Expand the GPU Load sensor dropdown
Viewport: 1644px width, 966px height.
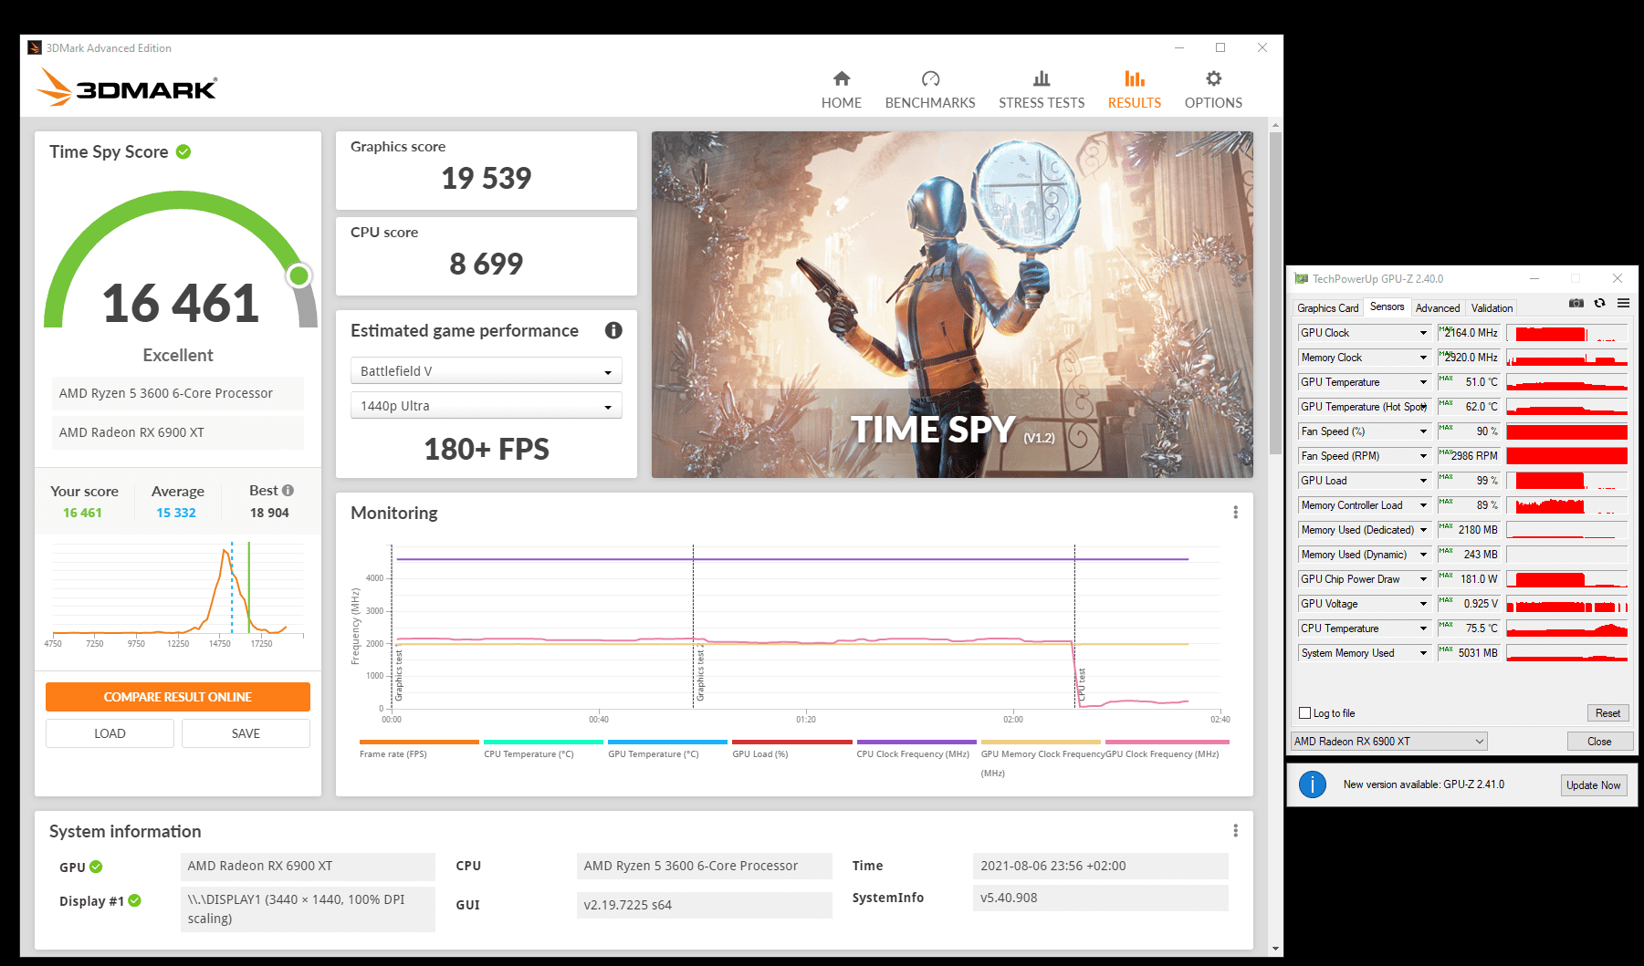coord(1423,481)
